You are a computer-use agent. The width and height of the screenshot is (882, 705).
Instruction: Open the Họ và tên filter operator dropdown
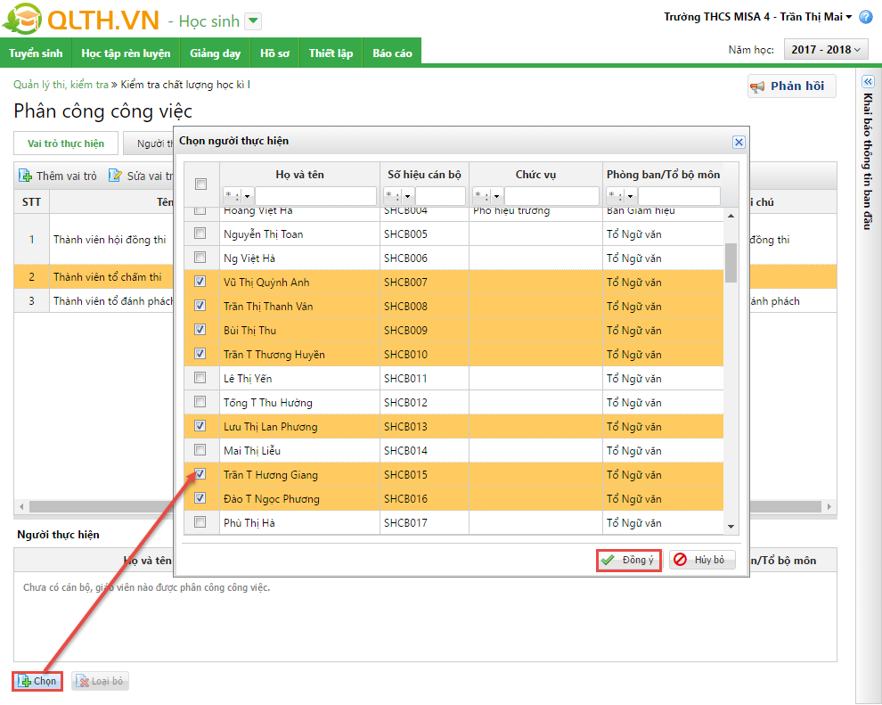248,196
